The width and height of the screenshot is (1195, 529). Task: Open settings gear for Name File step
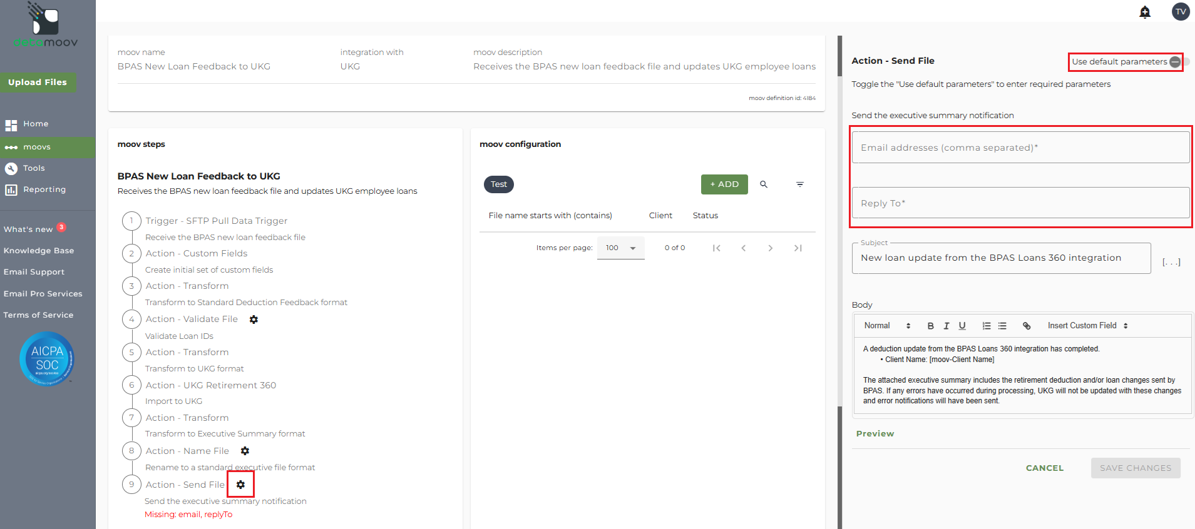(x=245, y=451)
